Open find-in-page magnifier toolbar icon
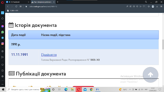164x92 pixels. (127, 6)
